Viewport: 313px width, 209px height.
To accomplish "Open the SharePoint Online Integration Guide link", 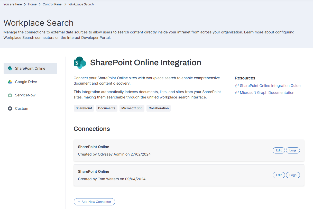I will tap(270, 86).
